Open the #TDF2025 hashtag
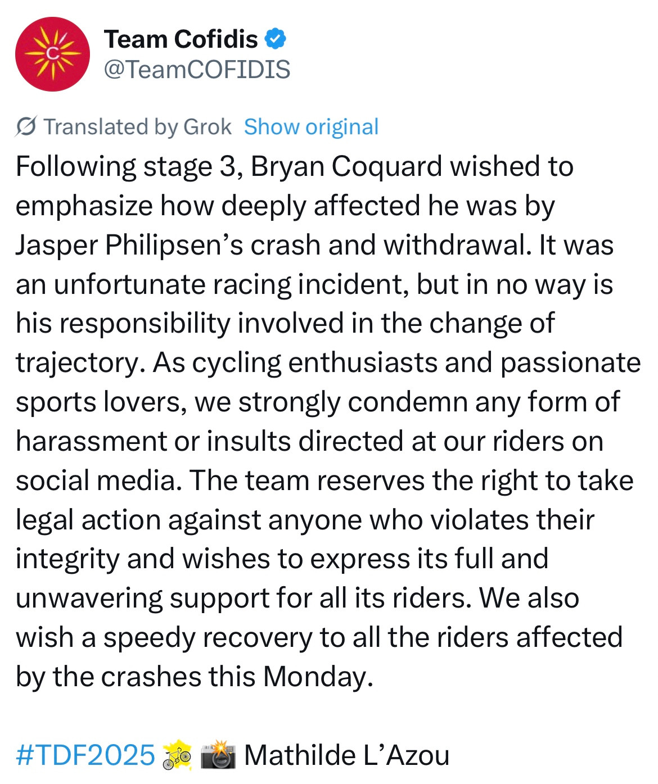The image size is (658, 784). (x=85, y=755)
